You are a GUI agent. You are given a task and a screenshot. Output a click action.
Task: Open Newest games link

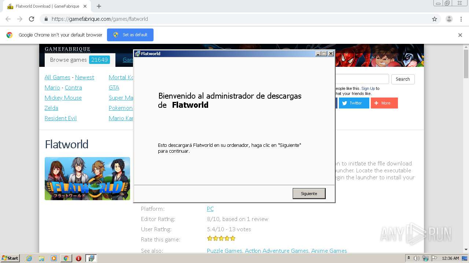(85, 77)
